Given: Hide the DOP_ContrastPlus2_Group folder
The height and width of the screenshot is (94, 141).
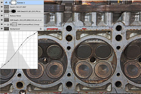Looking at the screenshot, I should 2,24.
